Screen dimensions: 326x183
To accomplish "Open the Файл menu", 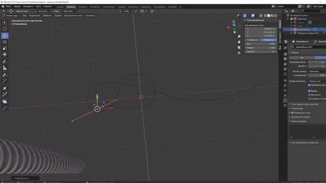I will (x=9, y=7).
